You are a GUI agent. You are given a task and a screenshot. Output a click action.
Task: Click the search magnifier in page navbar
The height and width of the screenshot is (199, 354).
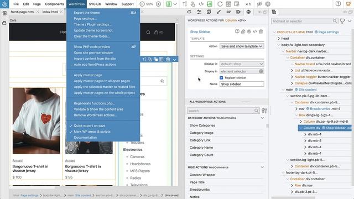click(x=148, y=33)
